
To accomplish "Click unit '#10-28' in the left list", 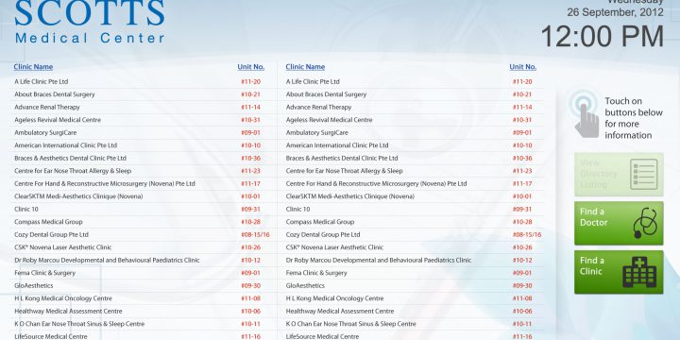I will (x=250, y=222).
